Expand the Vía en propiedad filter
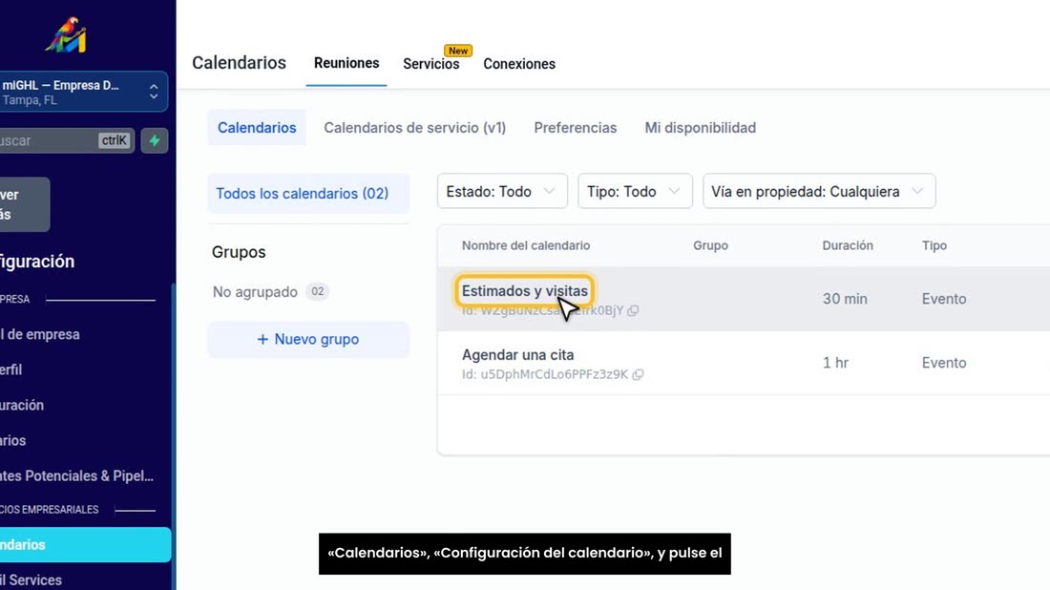 coord(819,192)
